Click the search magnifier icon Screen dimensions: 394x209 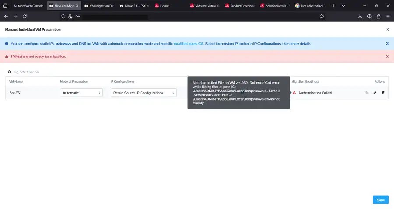click(10, 72)
